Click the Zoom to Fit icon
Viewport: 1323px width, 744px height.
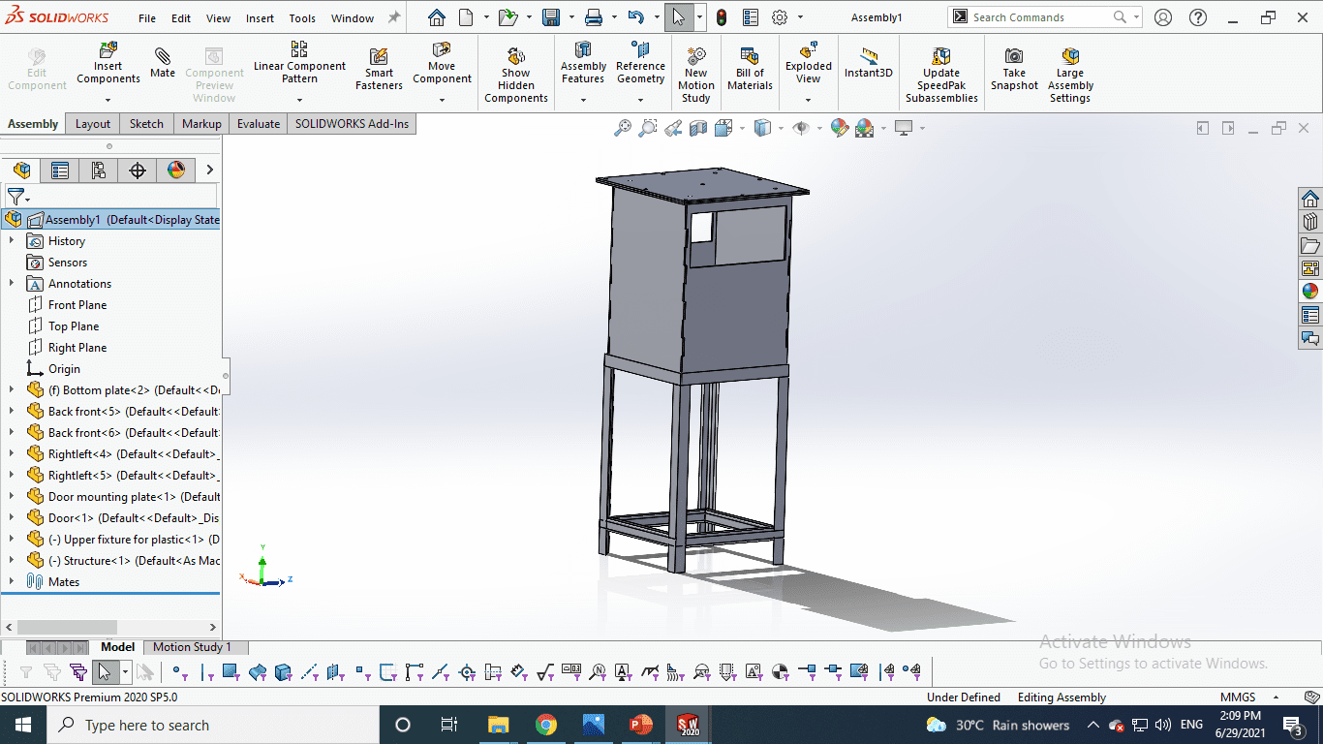click(x=623, y=128)
